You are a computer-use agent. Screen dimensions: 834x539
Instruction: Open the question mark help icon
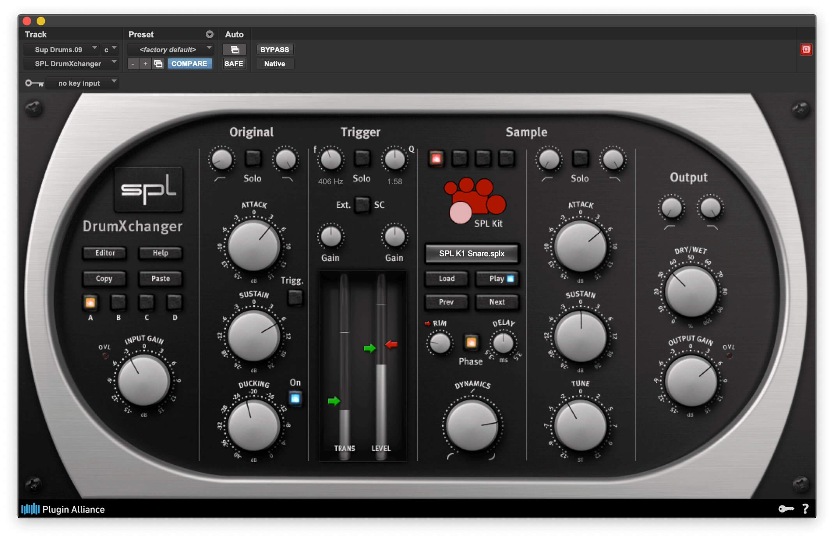[806, 509]
